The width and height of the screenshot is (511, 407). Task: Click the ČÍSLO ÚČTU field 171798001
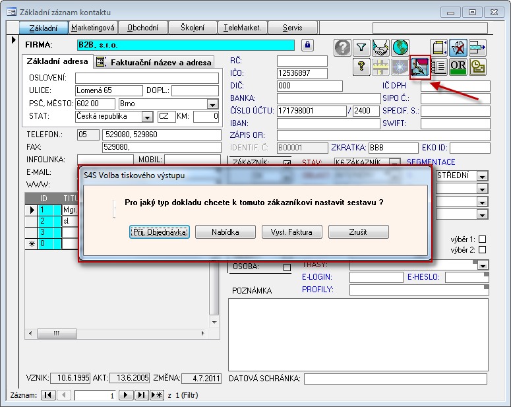coord(312,111)
